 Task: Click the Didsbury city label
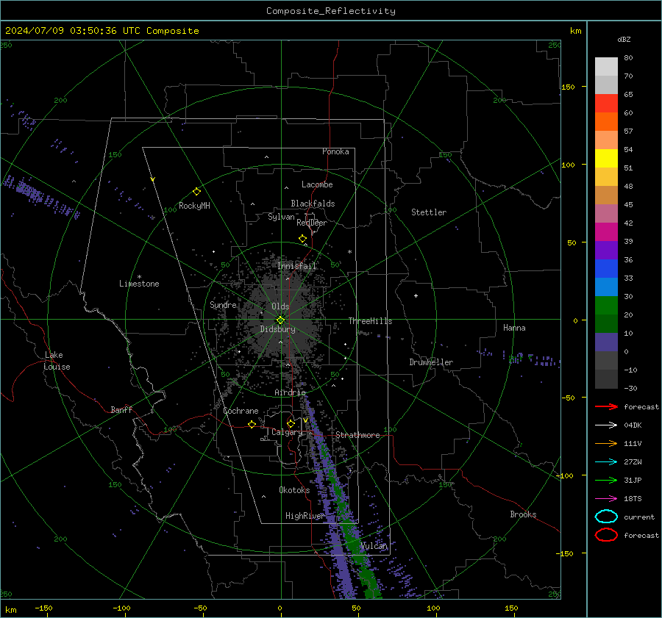(x=277, y=329)
